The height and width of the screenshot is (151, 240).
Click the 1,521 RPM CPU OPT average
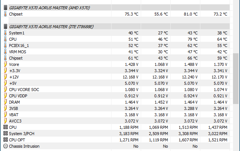point(218,140)
